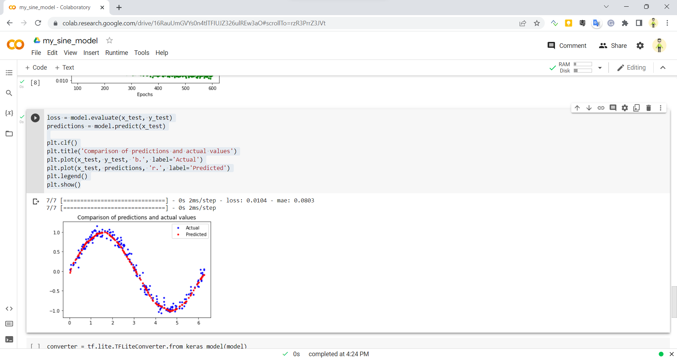Mirror cell in a tab icon
The height and width of the screenshot is (359, 677).
tap(636, 108)
